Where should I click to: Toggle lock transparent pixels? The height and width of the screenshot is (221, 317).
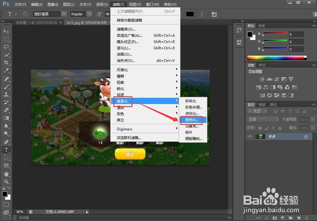point(260,128)
